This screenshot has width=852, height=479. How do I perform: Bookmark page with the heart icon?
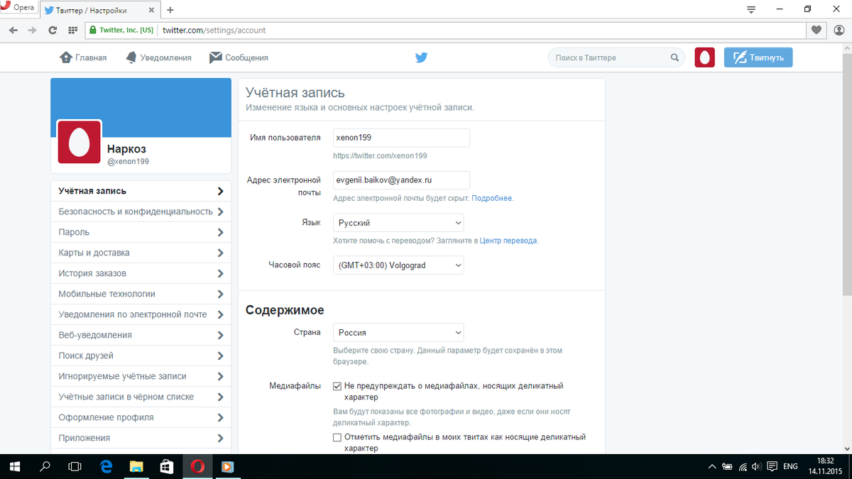pos(816,31)
